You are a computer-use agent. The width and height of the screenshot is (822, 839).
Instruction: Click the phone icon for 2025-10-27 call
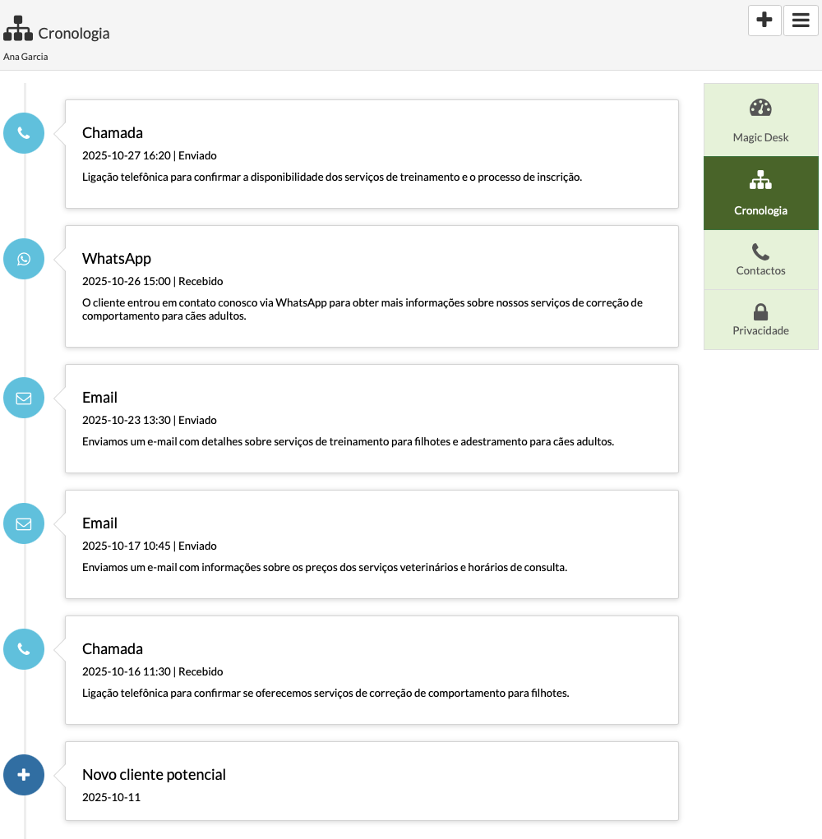pyautogui.click(x=24, y=133)
